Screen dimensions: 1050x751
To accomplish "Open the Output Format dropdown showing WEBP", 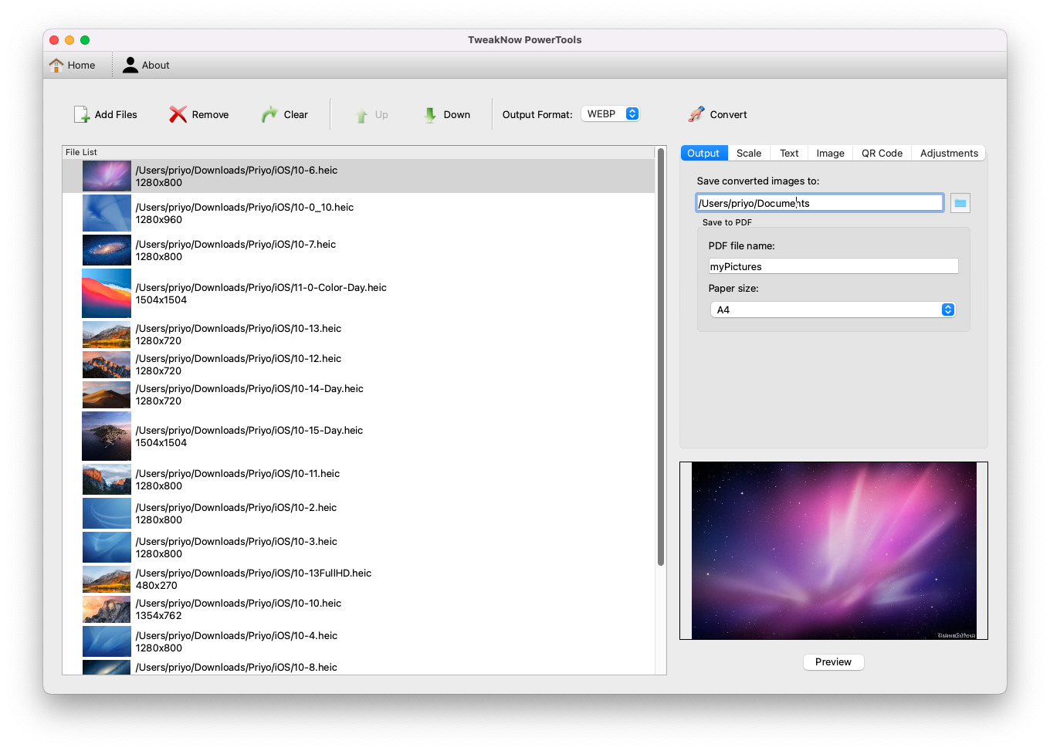I will 611,113.
